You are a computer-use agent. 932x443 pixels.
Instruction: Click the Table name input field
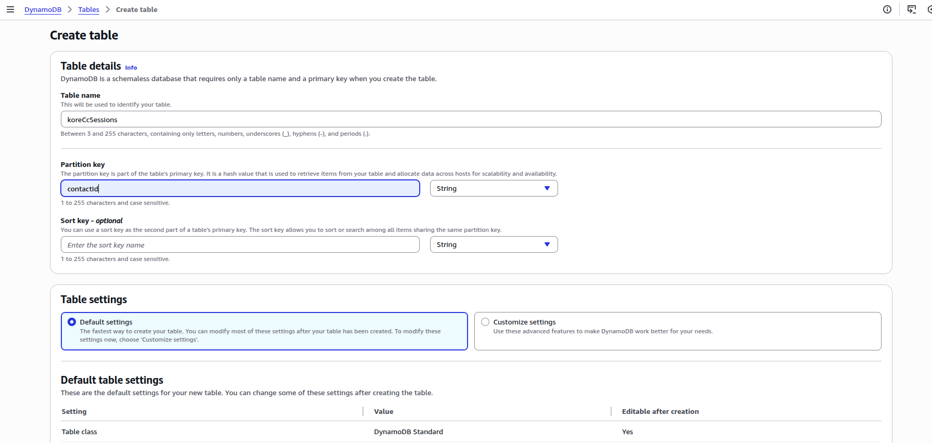[471, 120]
